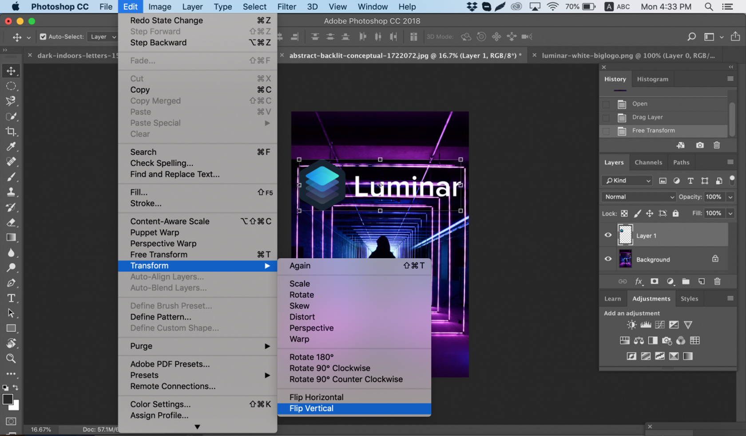Create a new layer in the Layers panel
This screenshot has height=436, width=746.
[x=702, y=281]
